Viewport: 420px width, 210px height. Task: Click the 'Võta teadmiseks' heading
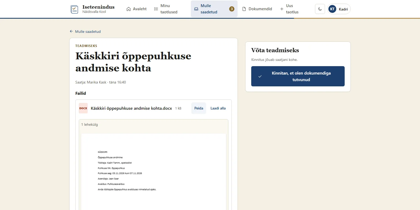coord(275,50)
